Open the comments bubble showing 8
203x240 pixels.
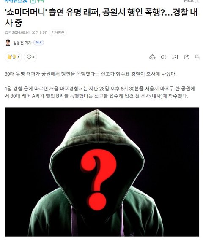[x=30, y=57]
